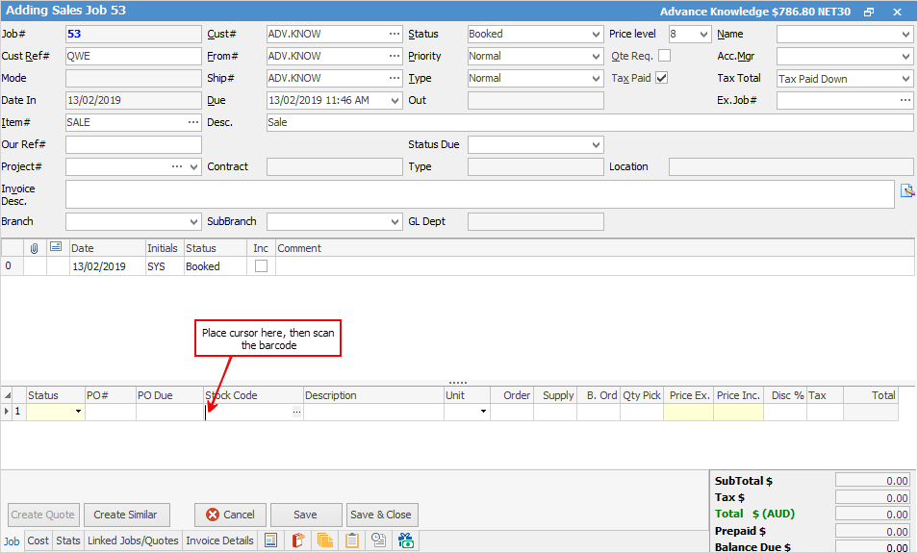This screenshot has height=553, width=918.
Task: Click the attachment paperclip column header
Action: coord(35,248)
